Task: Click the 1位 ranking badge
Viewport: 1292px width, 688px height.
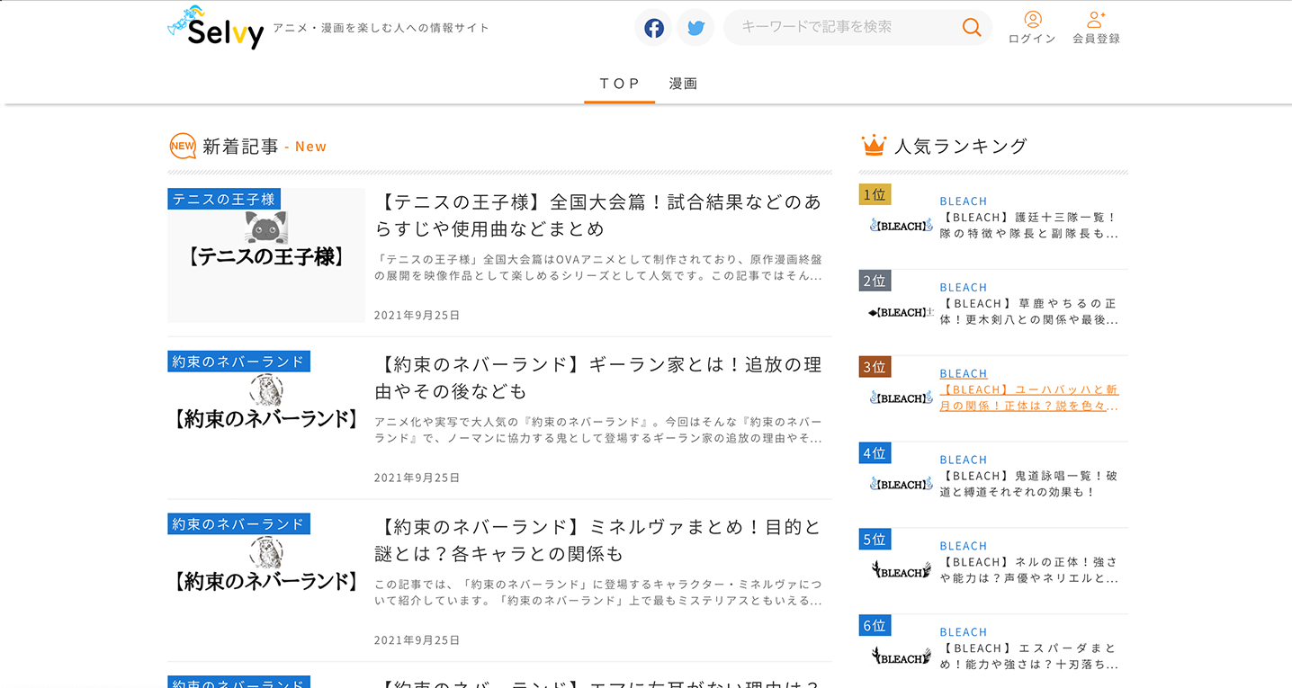Action: click(875, 193)
